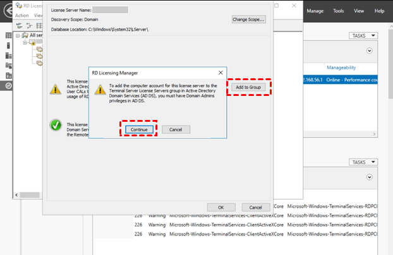Image resolution: width=393 pixels, height=255 pixels.
Task: Click the first icon in RD Licensing toolbar
Action: pyautogui.click(x=20, y=25)
